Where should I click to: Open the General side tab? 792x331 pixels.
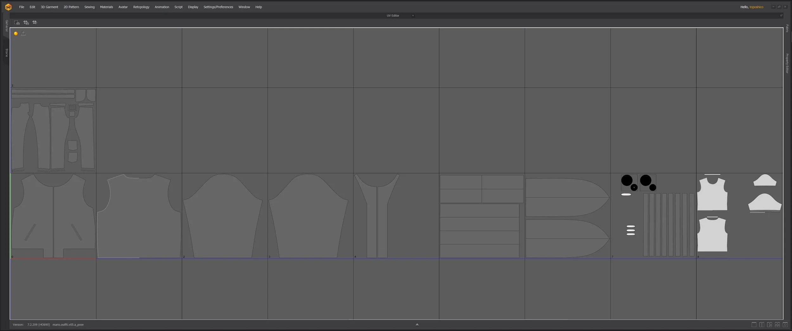(x=6, y=26)
